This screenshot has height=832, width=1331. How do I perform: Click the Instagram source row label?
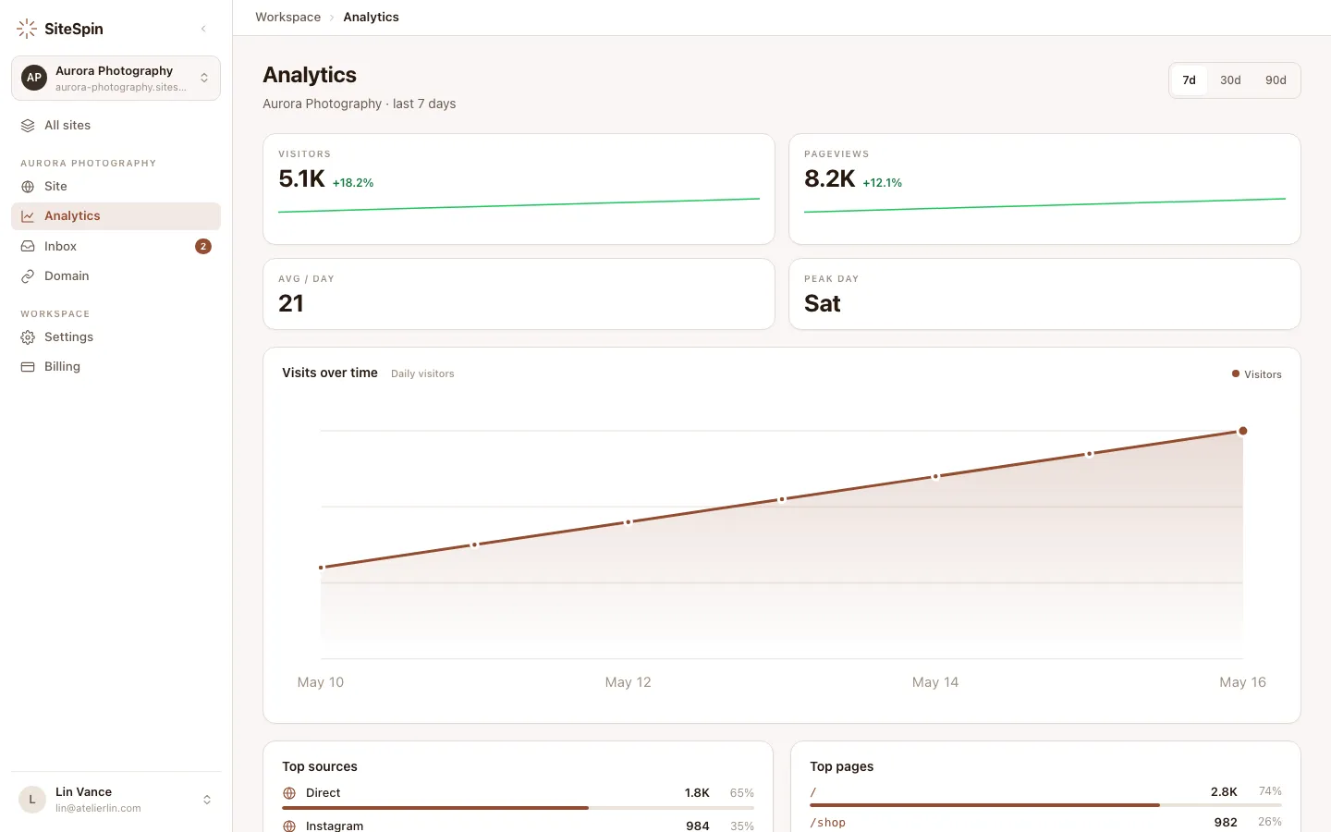point(335,826)
